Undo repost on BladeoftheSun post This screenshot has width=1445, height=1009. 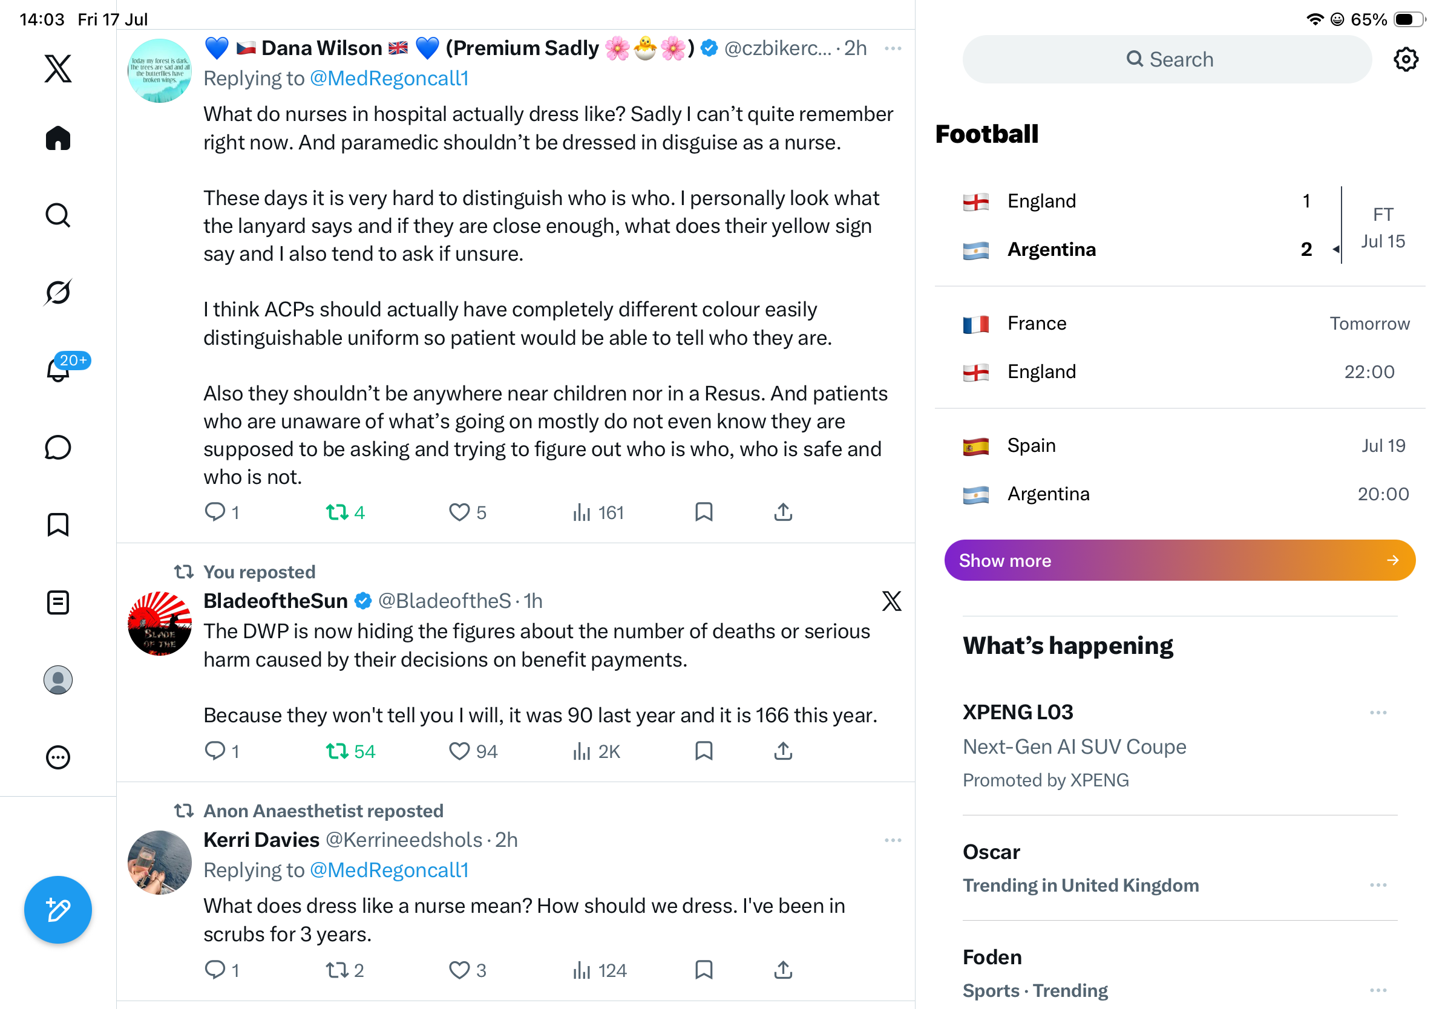pyautogui.click(x=350, y=751)
